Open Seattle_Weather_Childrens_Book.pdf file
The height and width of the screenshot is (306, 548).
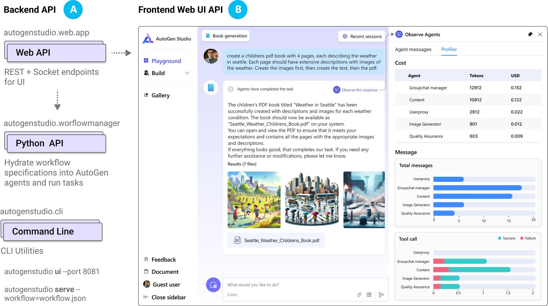(276, 240)
